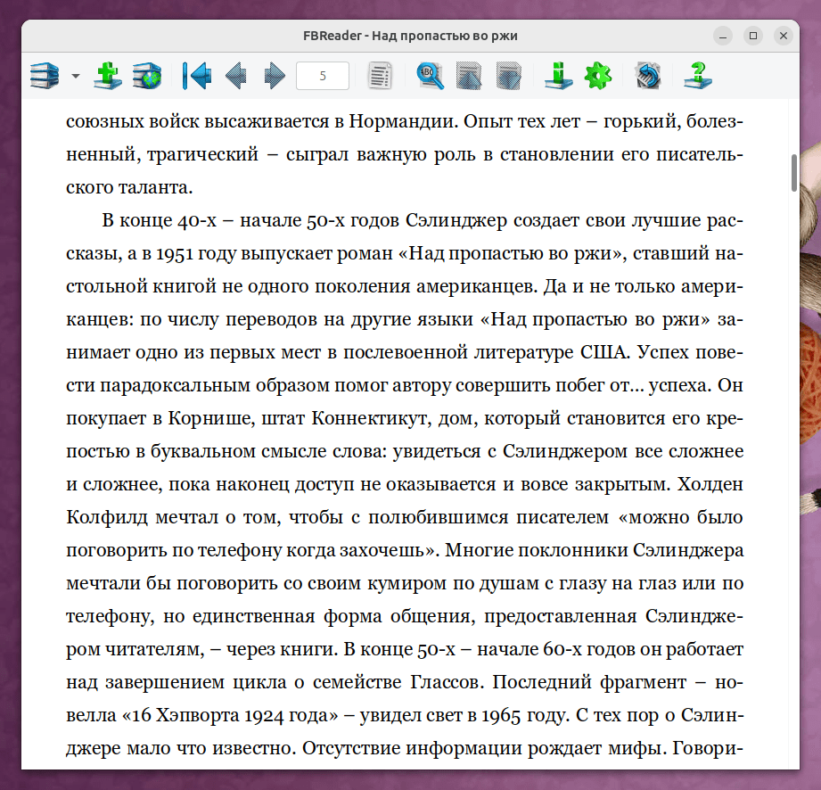This screenshot has width=821, height=790.
Task: Click the title bar text 'FBReader - Над пропастью во ржи'
Action: point(410,36)
